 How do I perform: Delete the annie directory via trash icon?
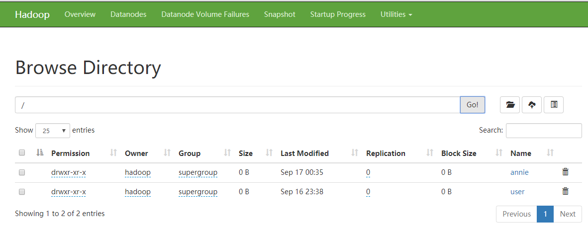pyautogui.click(x=565, y=172)
